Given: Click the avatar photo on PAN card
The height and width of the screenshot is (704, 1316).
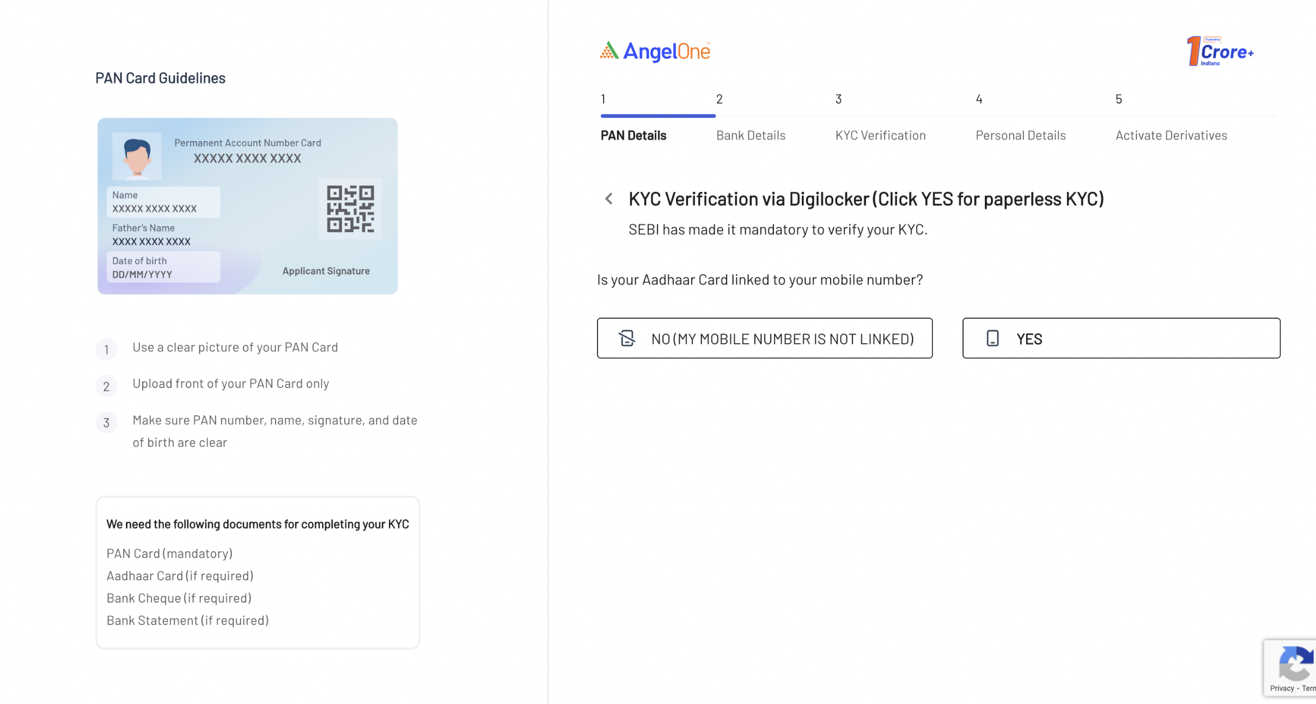Looking at the screenshot, I should pyautogui.click(x=137, y=156).
